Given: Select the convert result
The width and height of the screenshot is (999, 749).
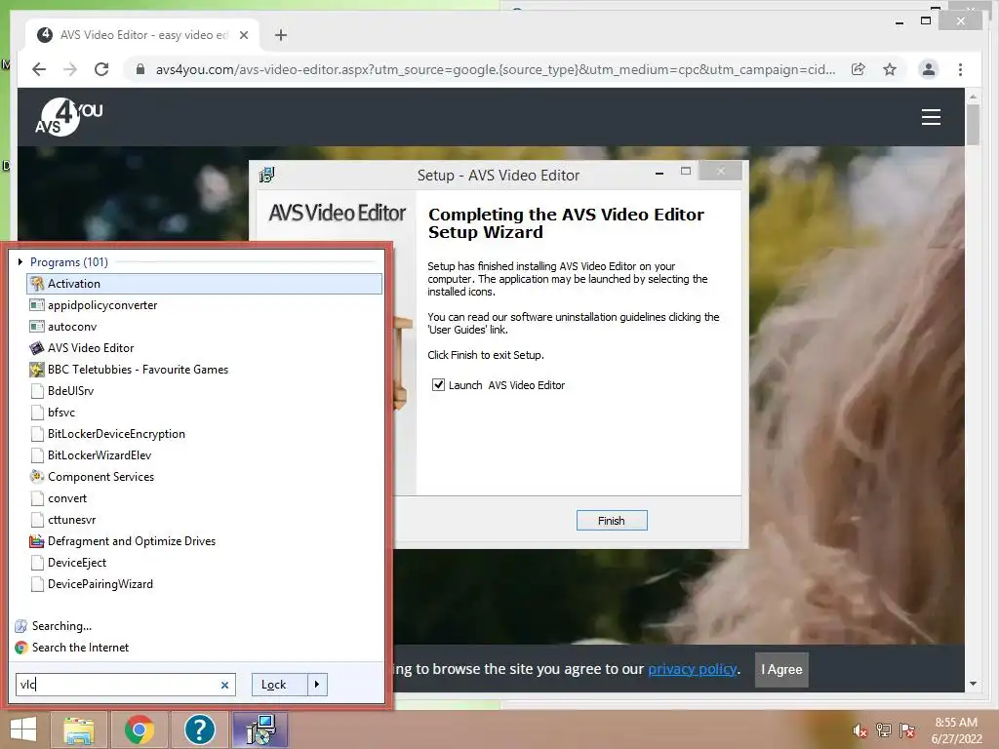Looking at the screenshot, I should coord(204,498).
